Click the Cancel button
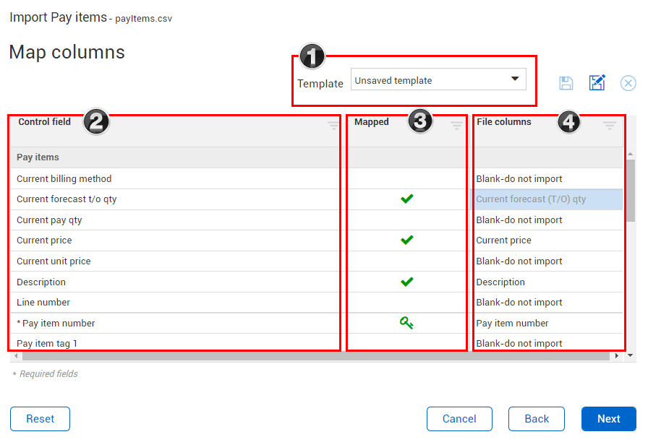 point(459,419)
